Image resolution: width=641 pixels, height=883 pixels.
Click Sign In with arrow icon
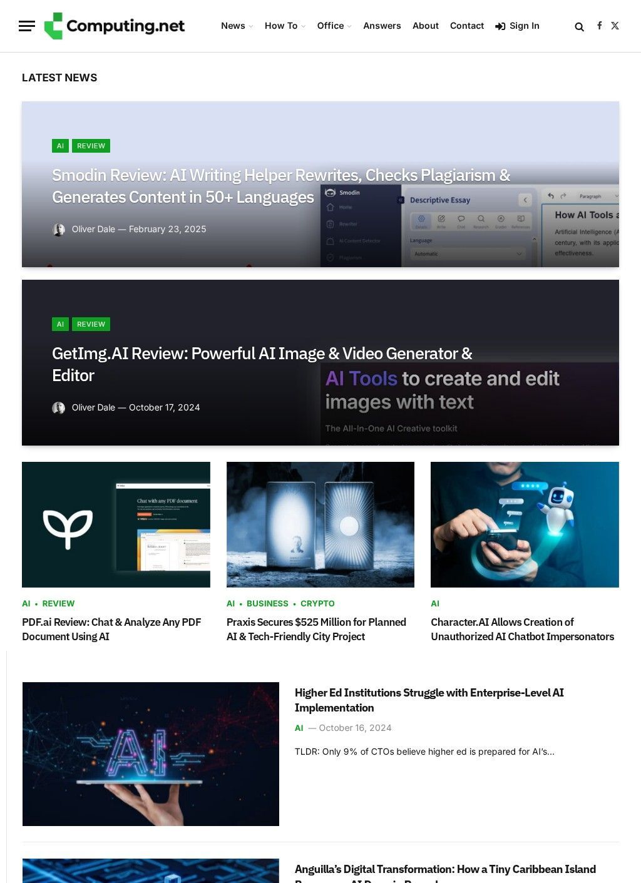pyautogui.click(x=517, y=26)
